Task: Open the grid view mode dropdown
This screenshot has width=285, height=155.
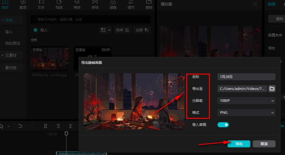Action: [106, 30]
